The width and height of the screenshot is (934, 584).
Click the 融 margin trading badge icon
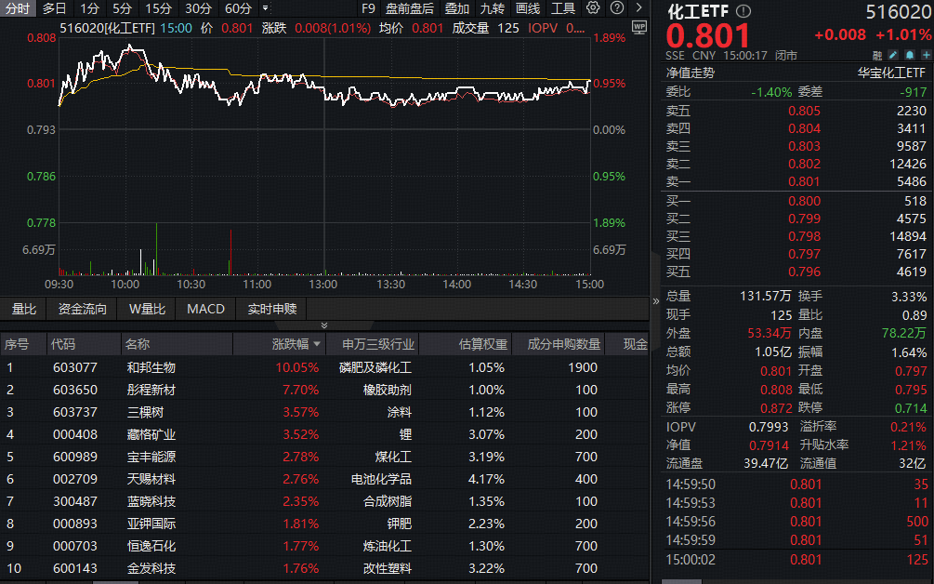click(878, 56)
